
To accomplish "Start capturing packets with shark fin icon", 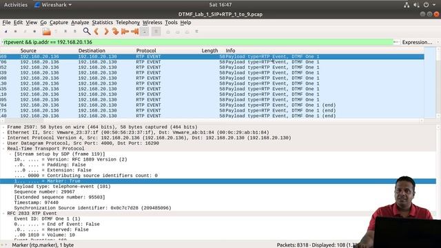I will click(6, 32).
